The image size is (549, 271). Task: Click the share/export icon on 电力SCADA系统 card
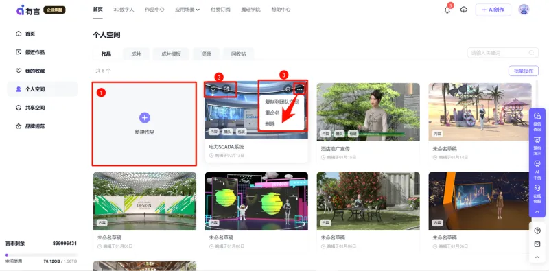point(226,89)
